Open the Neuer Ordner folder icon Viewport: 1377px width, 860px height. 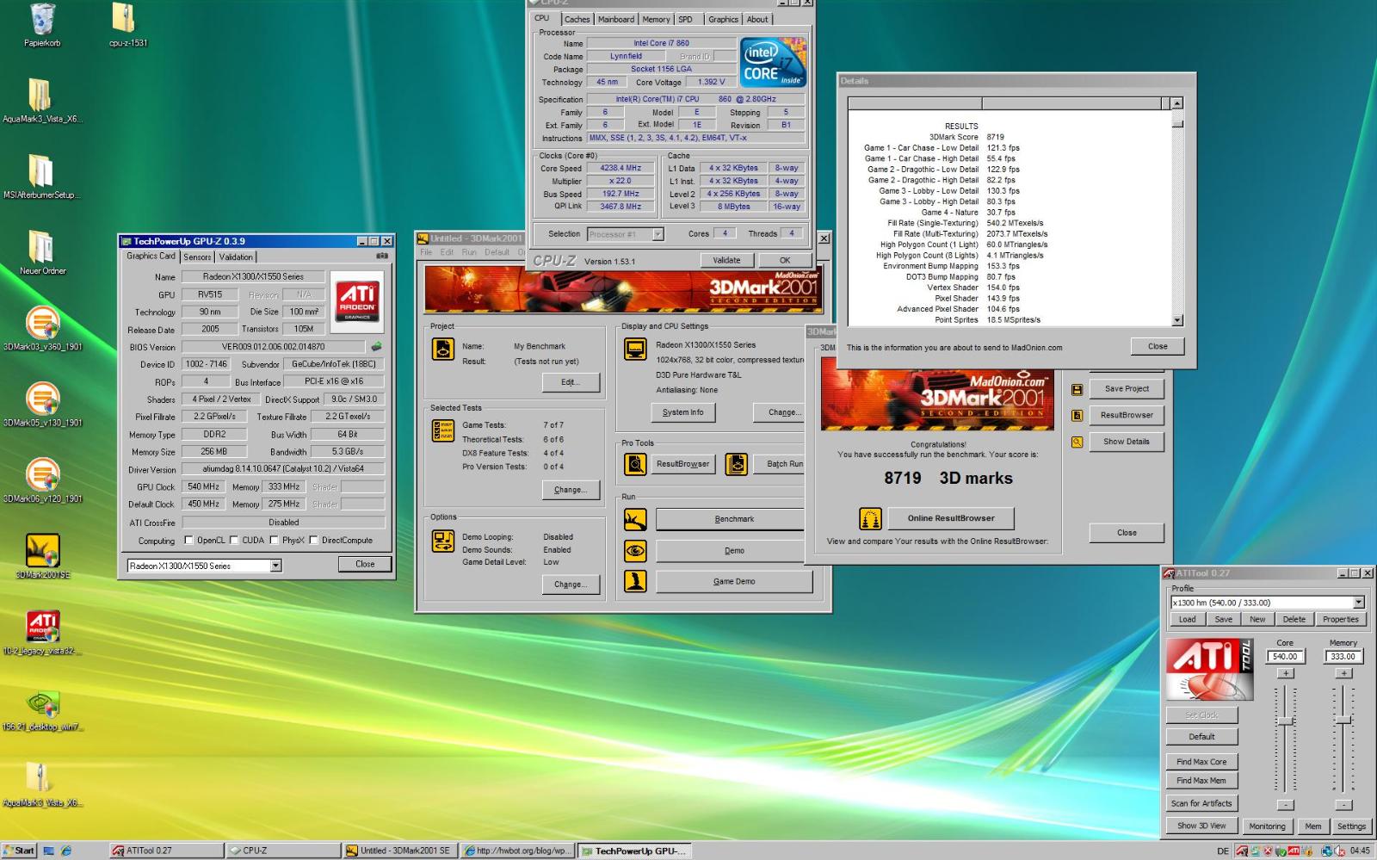(40, 247)
